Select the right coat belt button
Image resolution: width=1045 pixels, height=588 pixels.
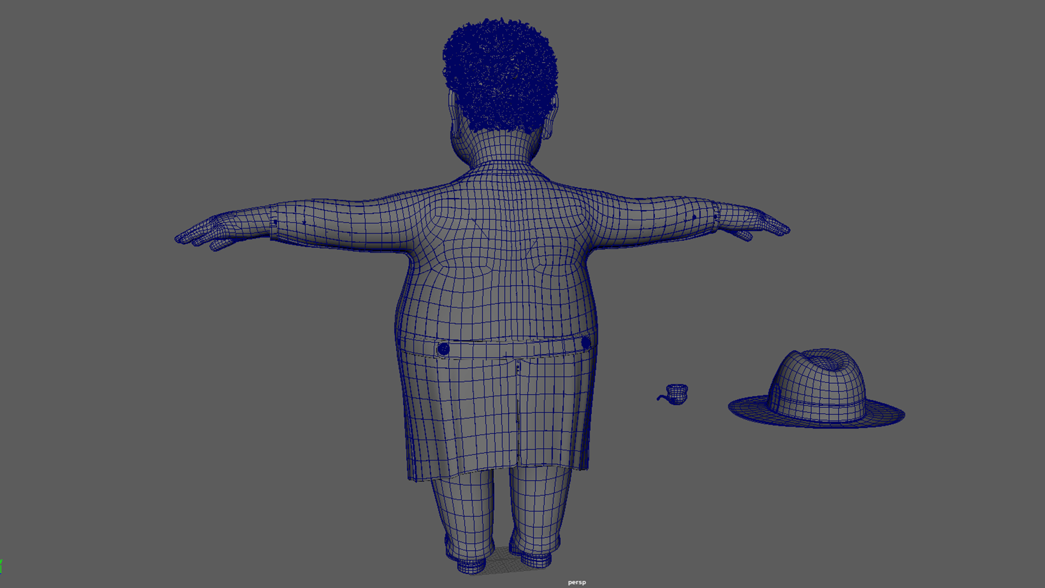pos(586,343)
